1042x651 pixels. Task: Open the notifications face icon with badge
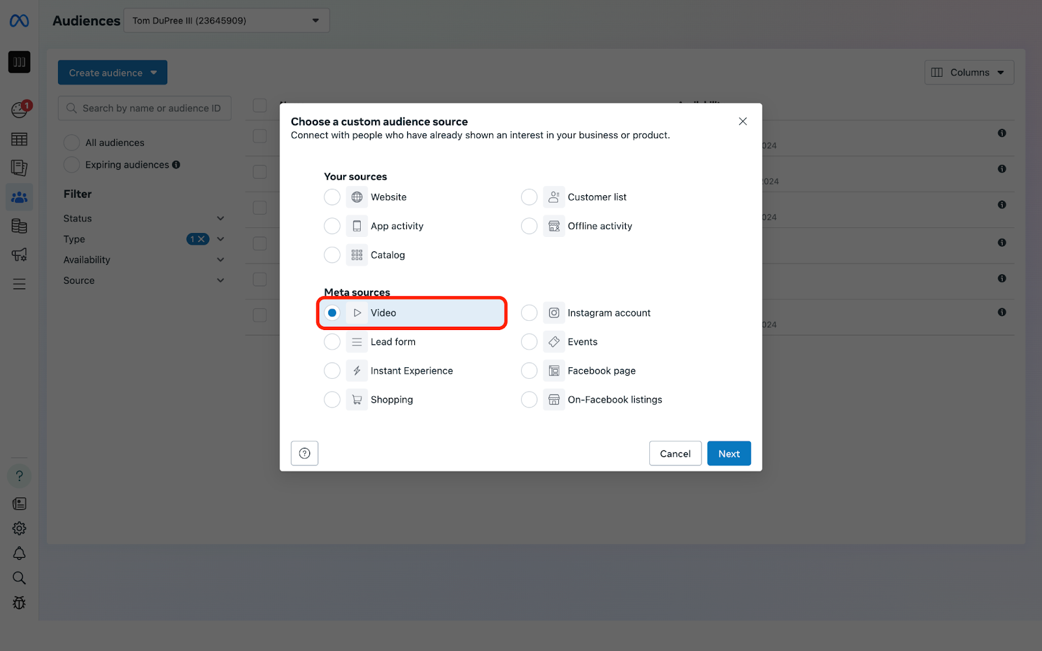coord(20,109)
